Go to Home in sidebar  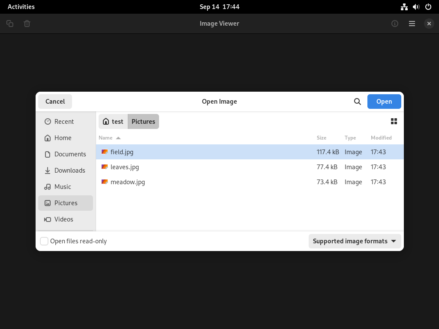click(x=66, y=138)
